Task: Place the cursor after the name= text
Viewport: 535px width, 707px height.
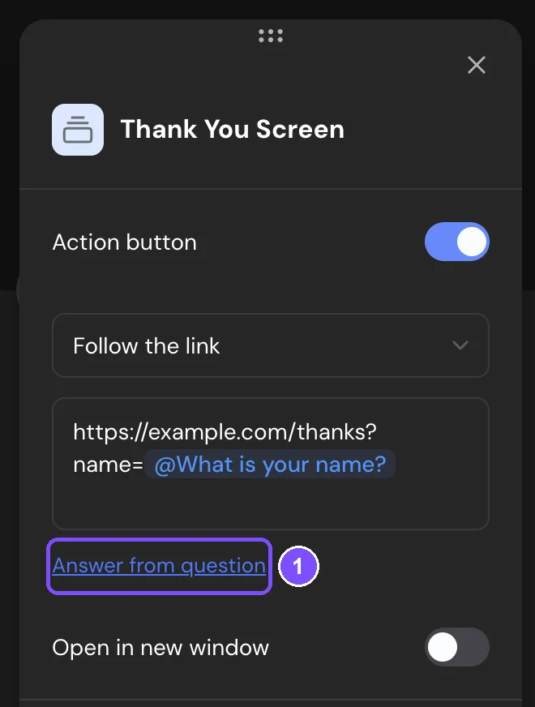Action: pyautogui.click(x=143, y=465)
